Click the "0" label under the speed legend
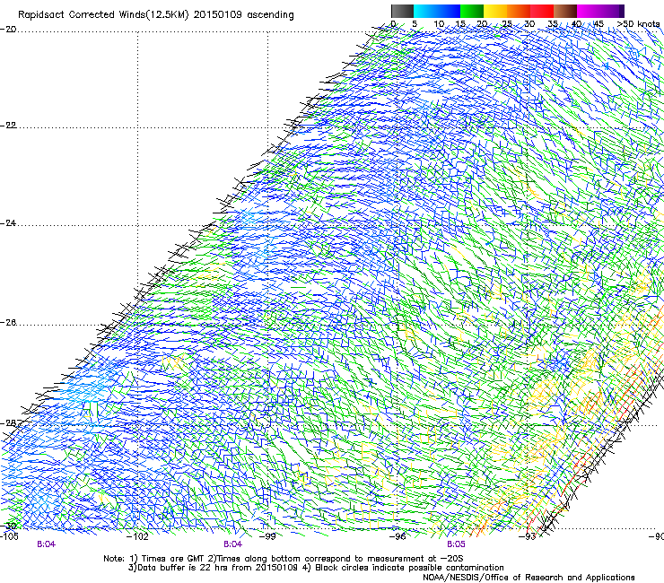This screenshot has height=583, width=664. (x=393, y=24)
